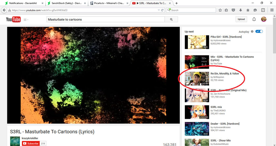
Task: Click the Upload button
Action: 241,19
